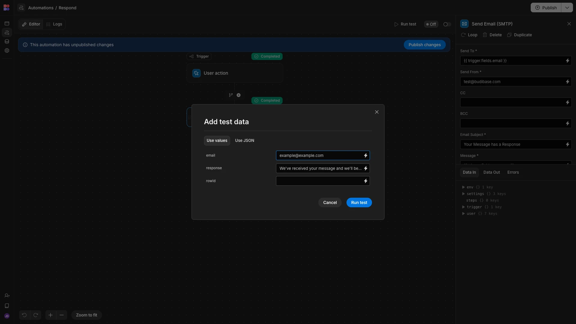Open bindings for the email test field
Viewport: 576px width, 324px height.
[x=366, y=155]
